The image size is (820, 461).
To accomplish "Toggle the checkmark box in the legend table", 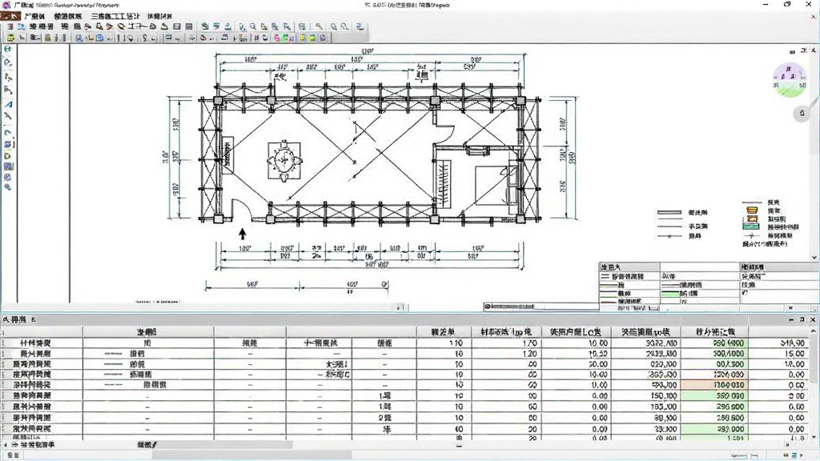I will tap(745, 293).
